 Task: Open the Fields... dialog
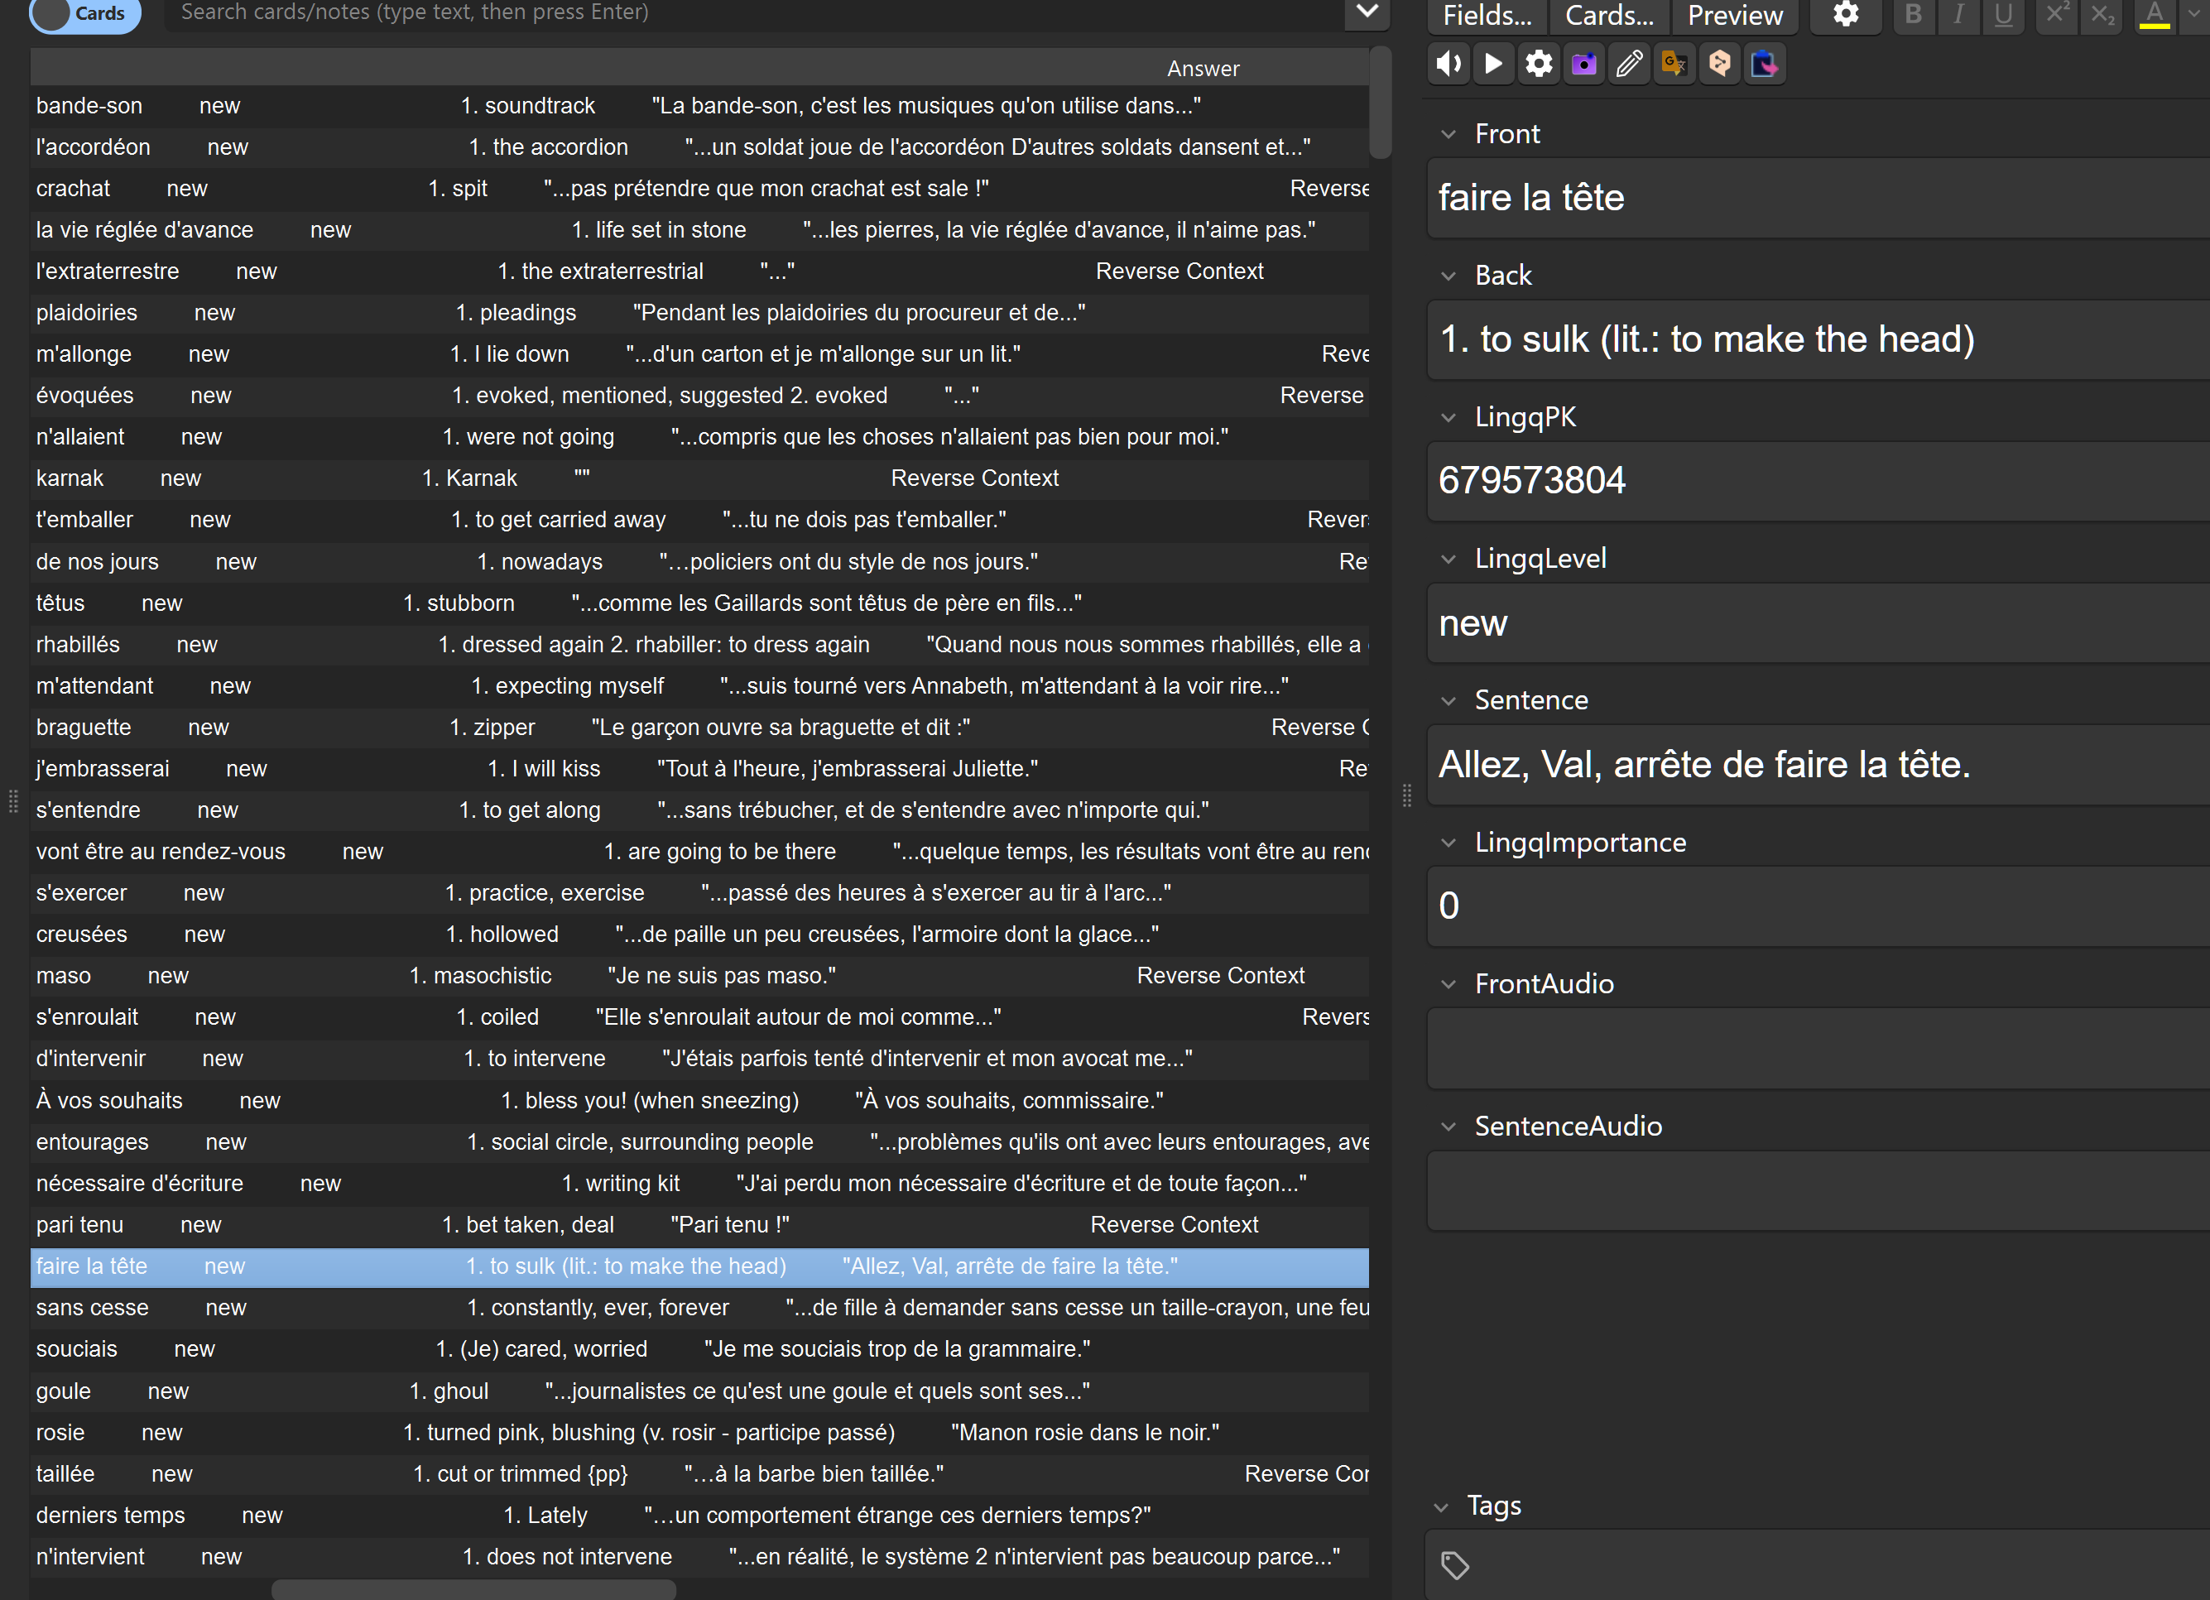tap(1487, 16)
